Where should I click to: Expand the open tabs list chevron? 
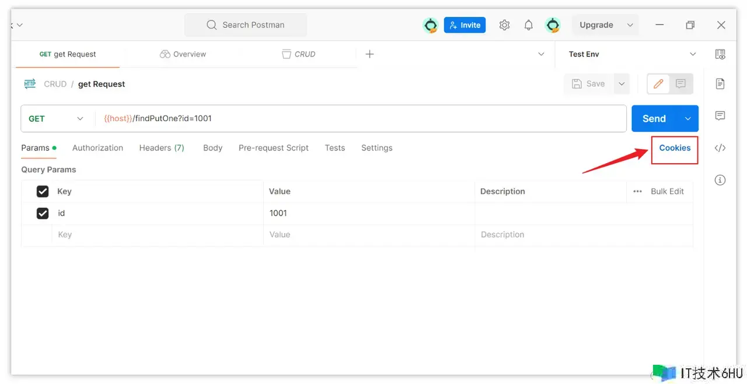point(540,54)
